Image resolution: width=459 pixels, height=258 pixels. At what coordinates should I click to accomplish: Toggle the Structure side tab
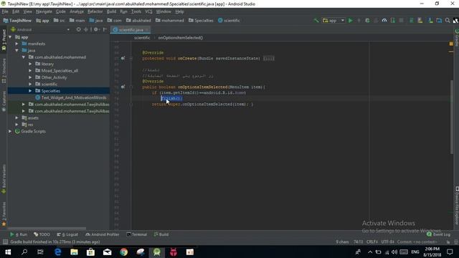(4, 70)
